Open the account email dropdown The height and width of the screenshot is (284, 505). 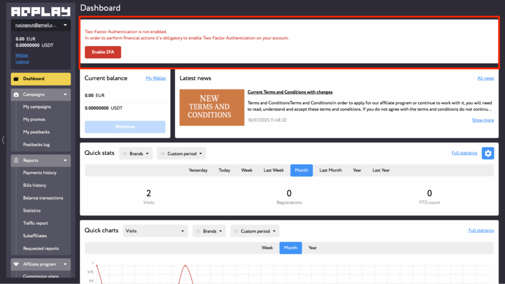[65, 25]
